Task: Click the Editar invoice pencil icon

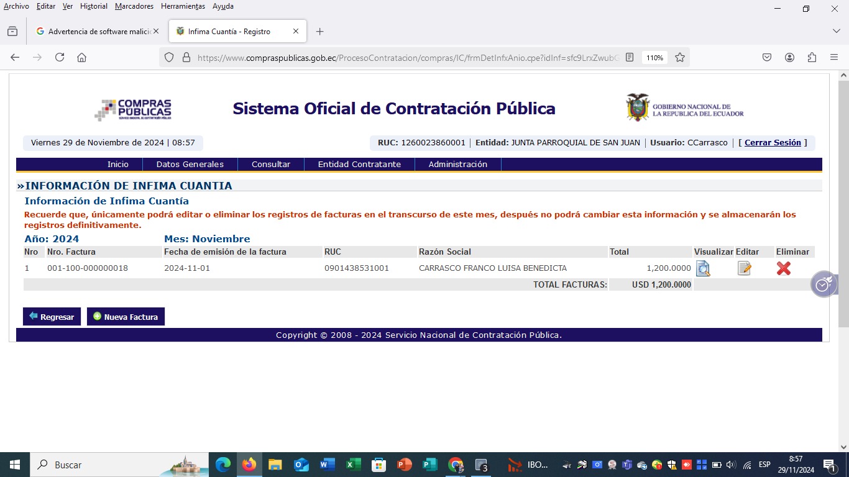Action: click(x=744, y=268)
